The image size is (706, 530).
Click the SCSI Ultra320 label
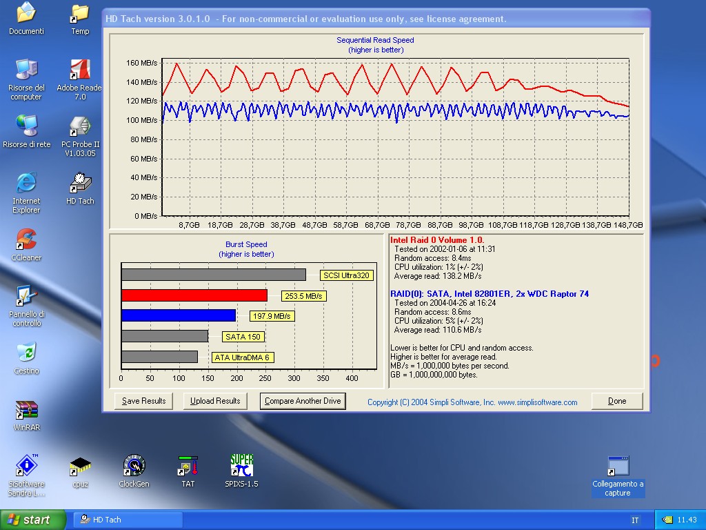pos(346,275)
